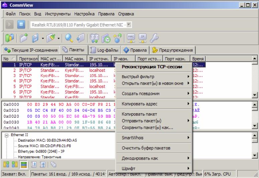Select Реконструкция TCP-сессии from context menu
259x178 pixels.
click(x=152, y=67)
